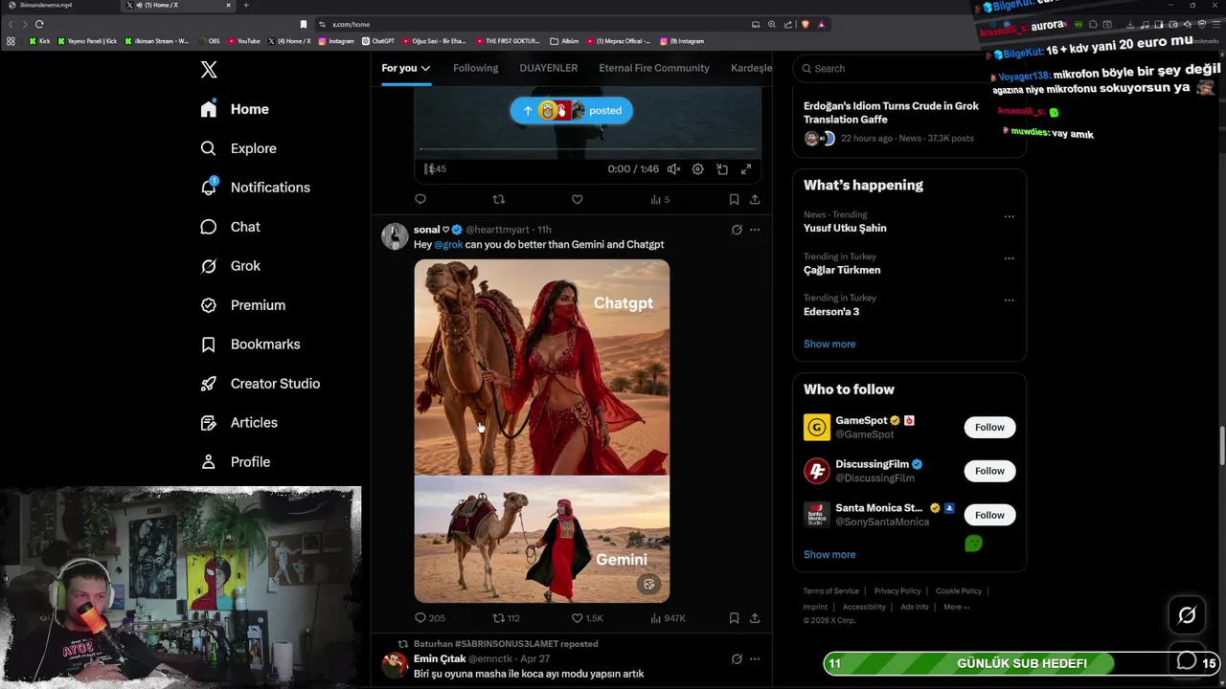Open sonal's profile avatar
Screen dimensions: 1226x689
(395, 236)
